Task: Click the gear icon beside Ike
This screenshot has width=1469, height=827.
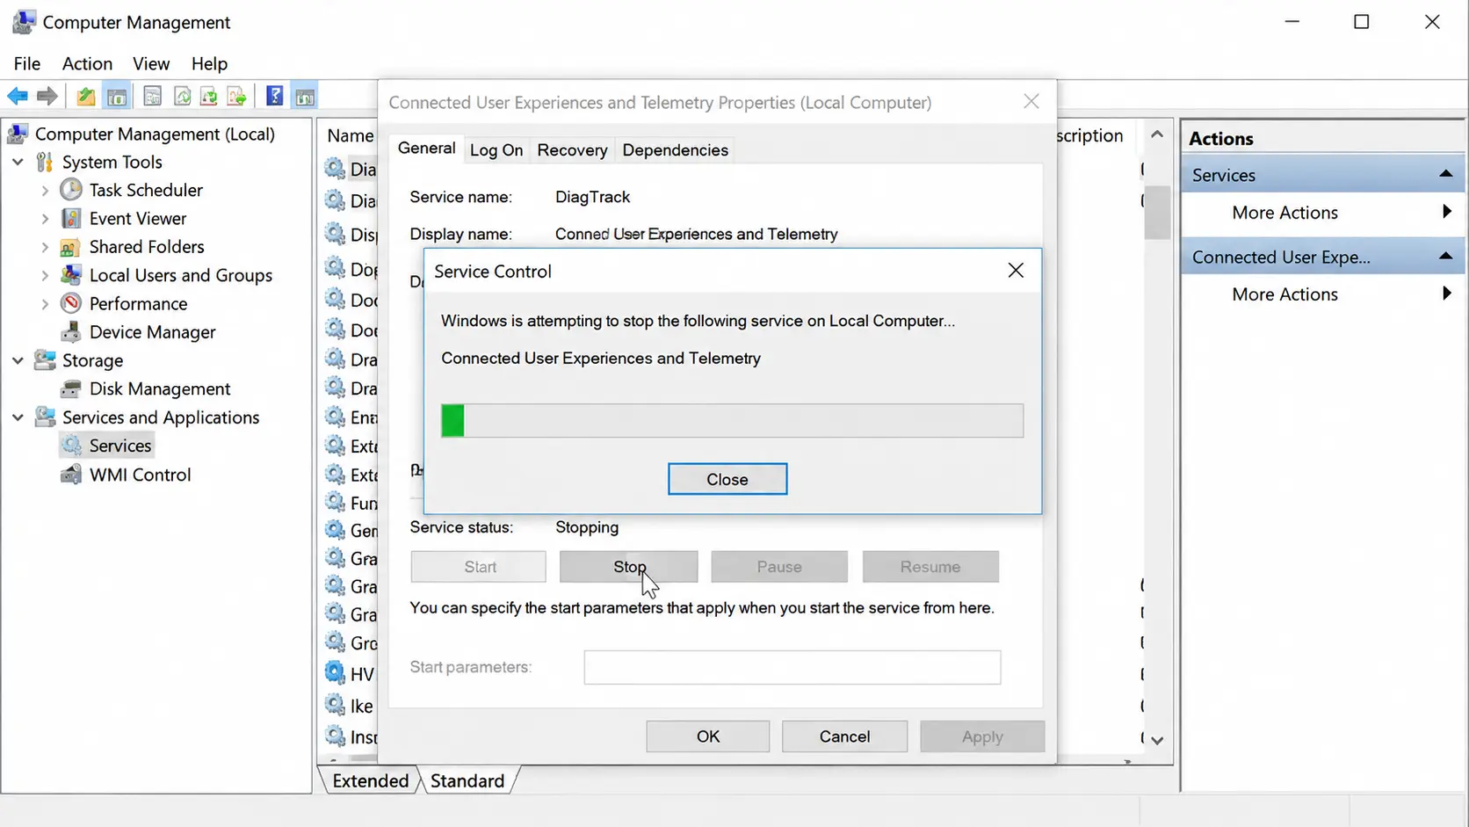Action: click(335, 705)
